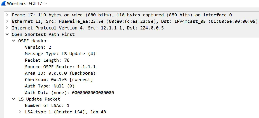Collapse the LS Update Packet node
The width and height of the screenshot is (259, 118).
click(x=14, y=99)
